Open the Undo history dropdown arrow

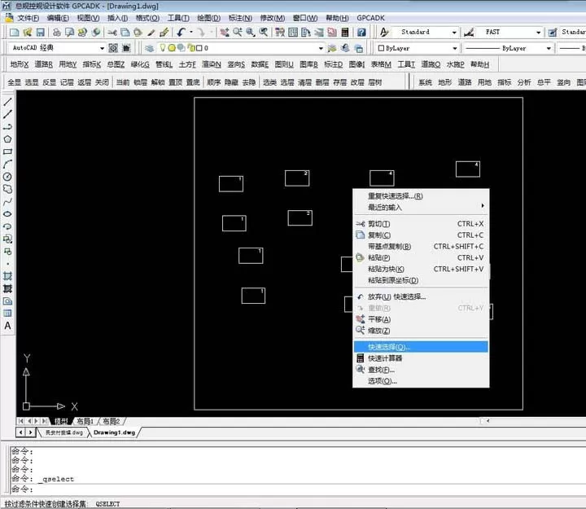tap(191, 32)
